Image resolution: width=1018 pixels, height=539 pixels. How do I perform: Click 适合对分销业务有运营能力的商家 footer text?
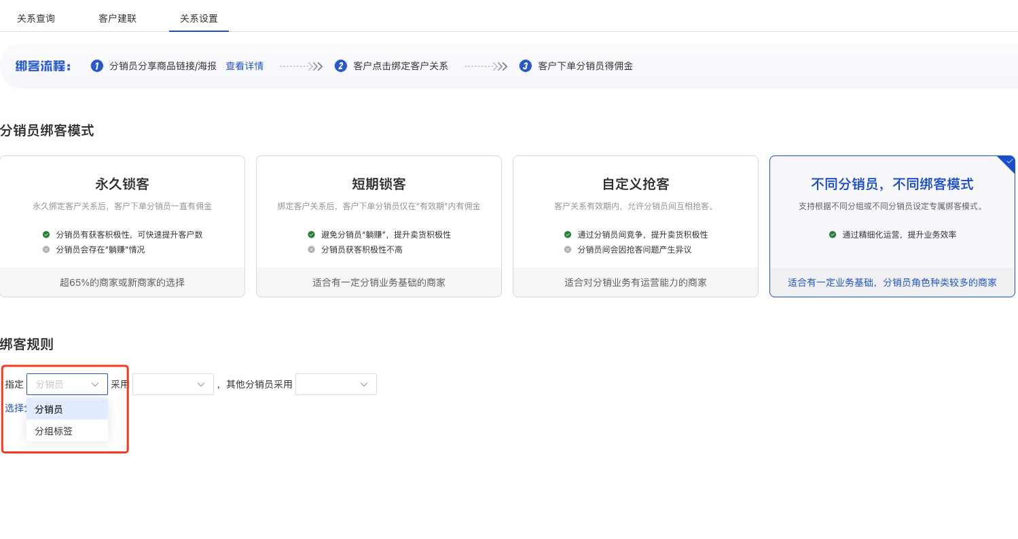click(636, 282)
